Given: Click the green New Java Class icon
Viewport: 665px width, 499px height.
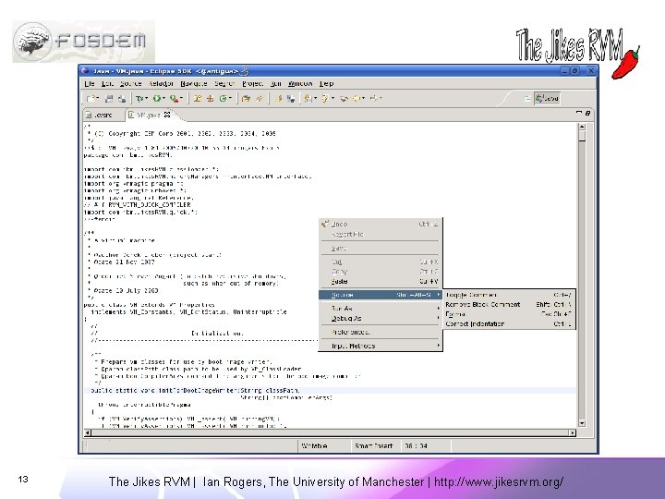Looking at the screenshot, I should tap(223, 99).
